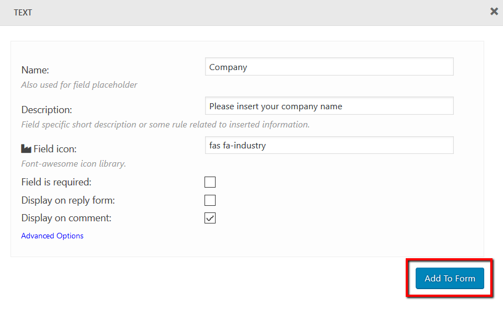
Task: Click the short description hint text
Action: tap(165, 125)
